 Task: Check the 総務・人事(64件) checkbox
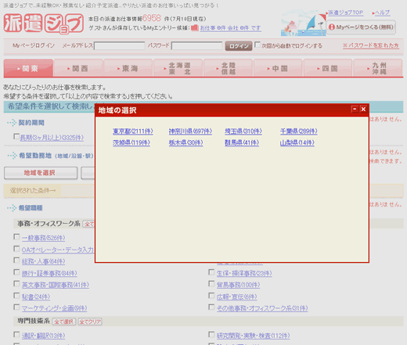[16, 261]
